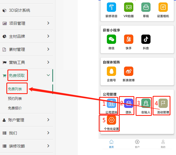Collapse the 免费领取 chevron
Viewport: 176px width, 155px height.
click(x=48, y=75)
